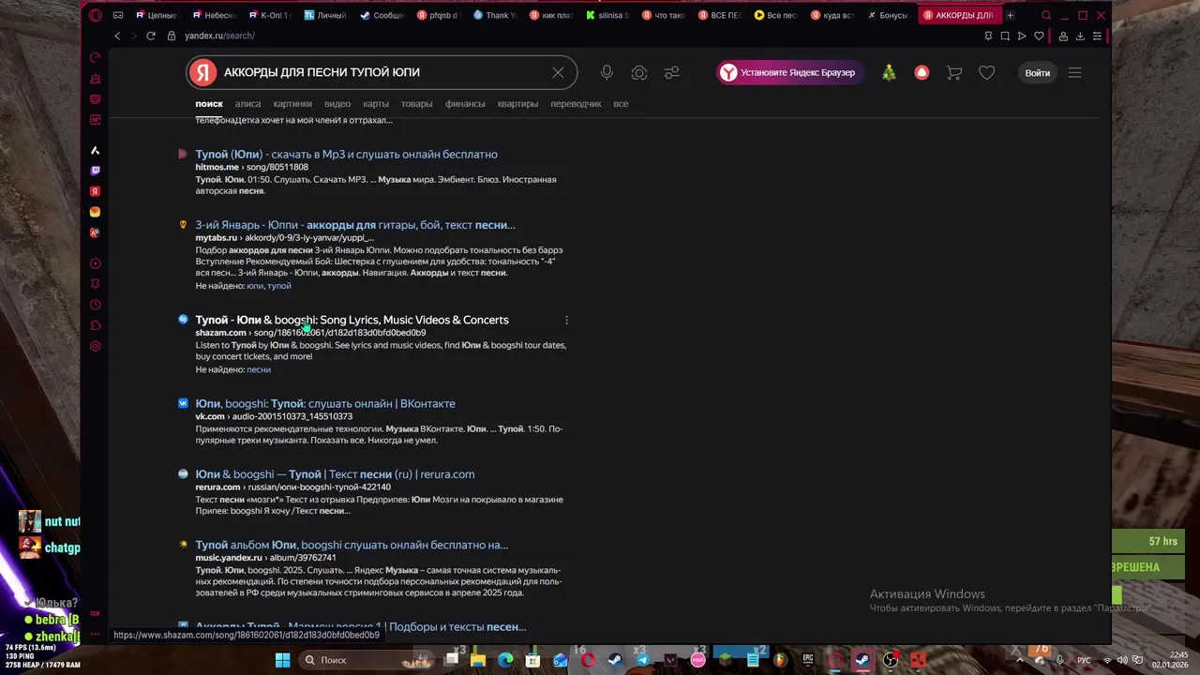Open the '3-ий Январь - Юппи' mytabs result
This screenshot has height=675, width=1200.
point(354,225)
